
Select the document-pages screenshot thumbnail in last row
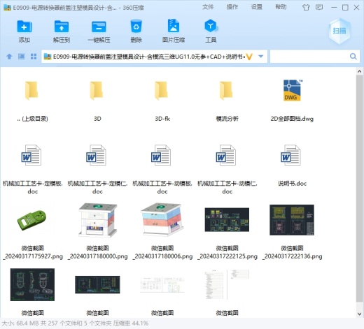[x=227, y=284]
